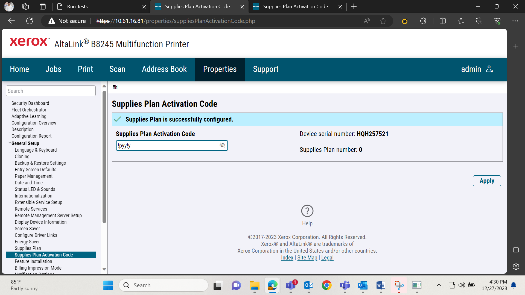
Task: Click the admin user account icon
Action: click(x=489, y=69)
